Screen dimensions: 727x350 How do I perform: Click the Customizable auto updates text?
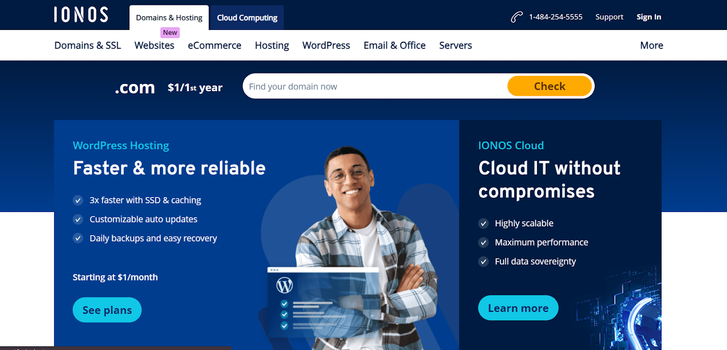(x=143, y=219)
